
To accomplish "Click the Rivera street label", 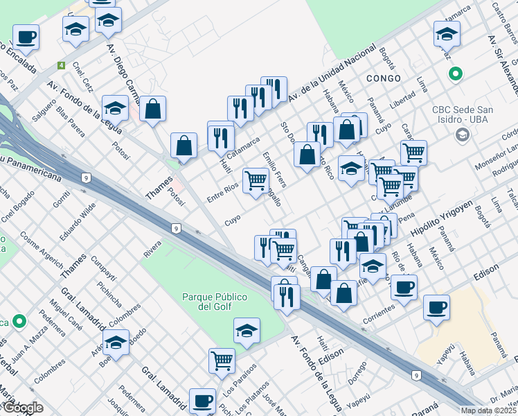I will [x=152, y=250].
